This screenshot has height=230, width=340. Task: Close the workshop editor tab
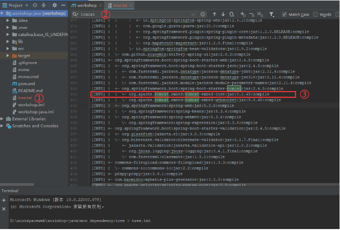[100, 5]
